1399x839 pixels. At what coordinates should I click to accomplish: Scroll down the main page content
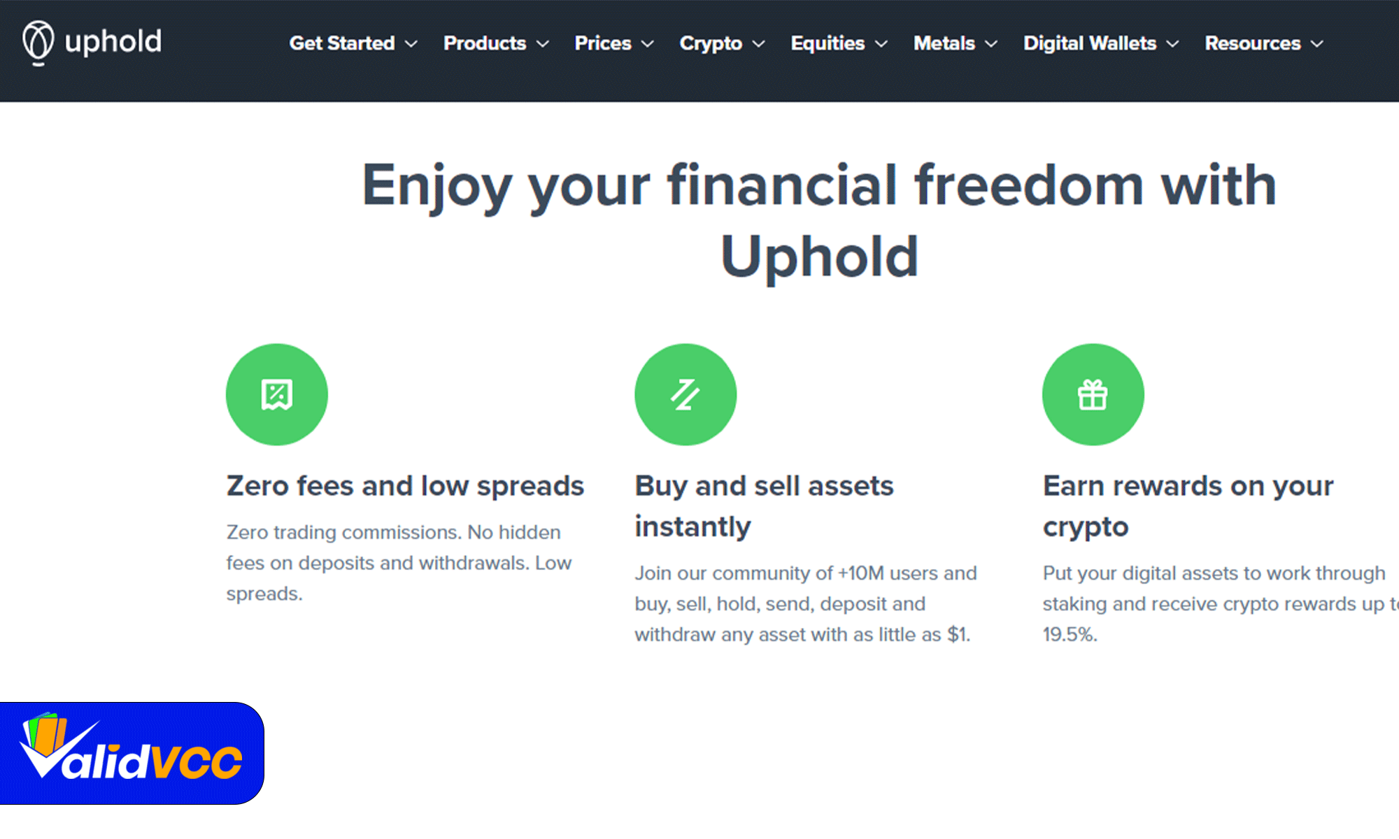699,419
